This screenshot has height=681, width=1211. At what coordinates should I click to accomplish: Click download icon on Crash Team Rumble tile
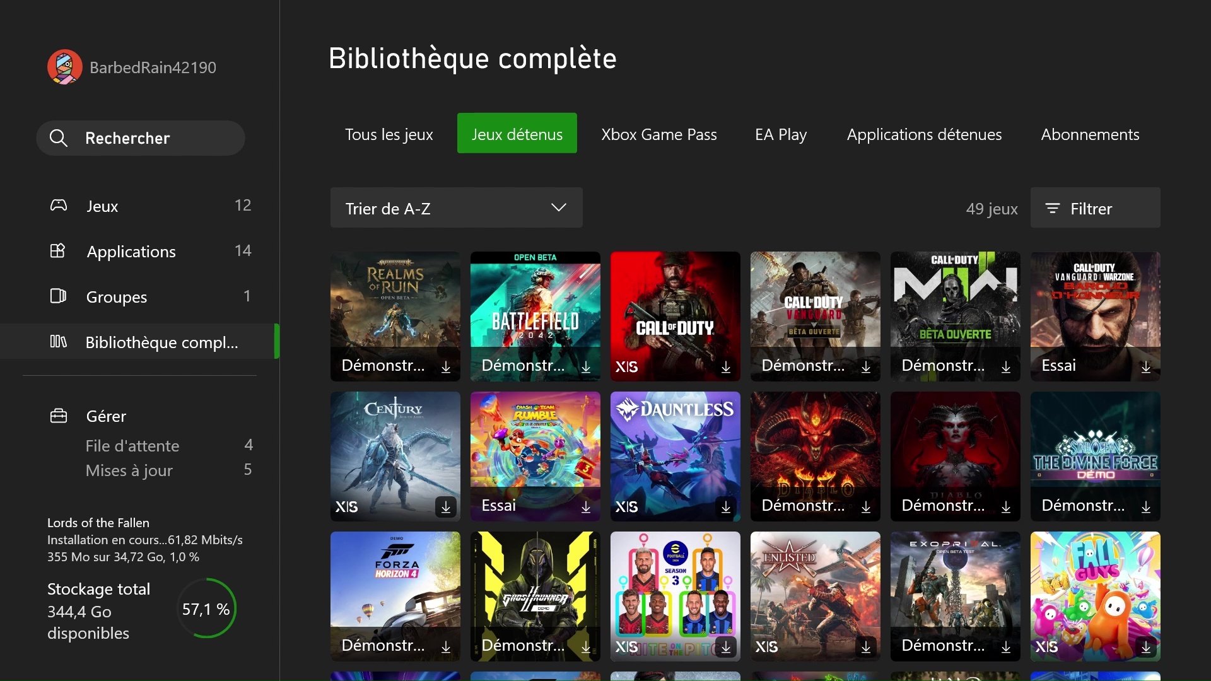(586, 506)
